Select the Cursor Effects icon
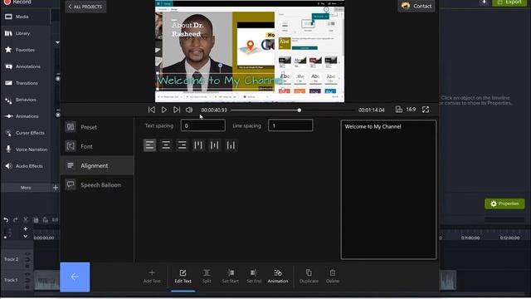The width and height of the screenshot is (531, 299). click(x=8, y=133)
